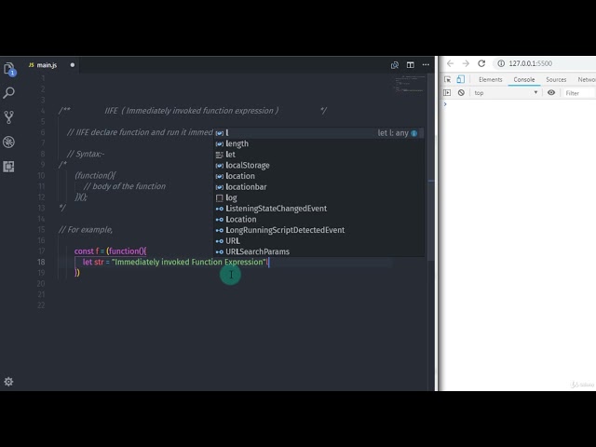This screenshot has width=596, height=447.
Task: Select 'log' snippet autocomplete suggestion
Action: click(318, 197)
